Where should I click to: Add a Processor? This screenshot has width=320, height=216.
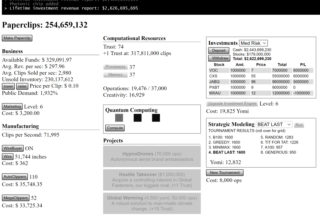[115, 67]
